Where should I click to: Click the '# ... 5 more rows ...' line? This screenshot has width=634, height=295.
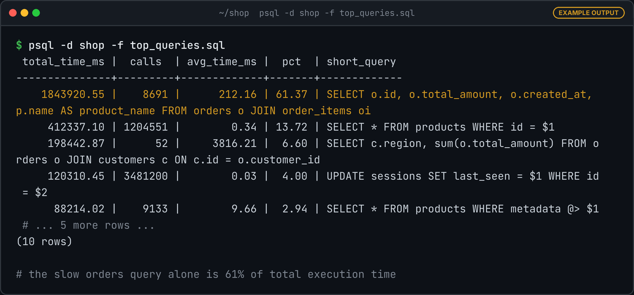pyautogui.click(x=89, y=225)
